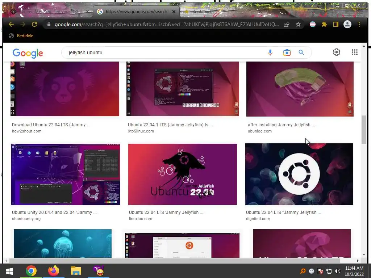Viewport: 371px width, 278px height.
Task: Click the network tray icon
Action: 329,271
